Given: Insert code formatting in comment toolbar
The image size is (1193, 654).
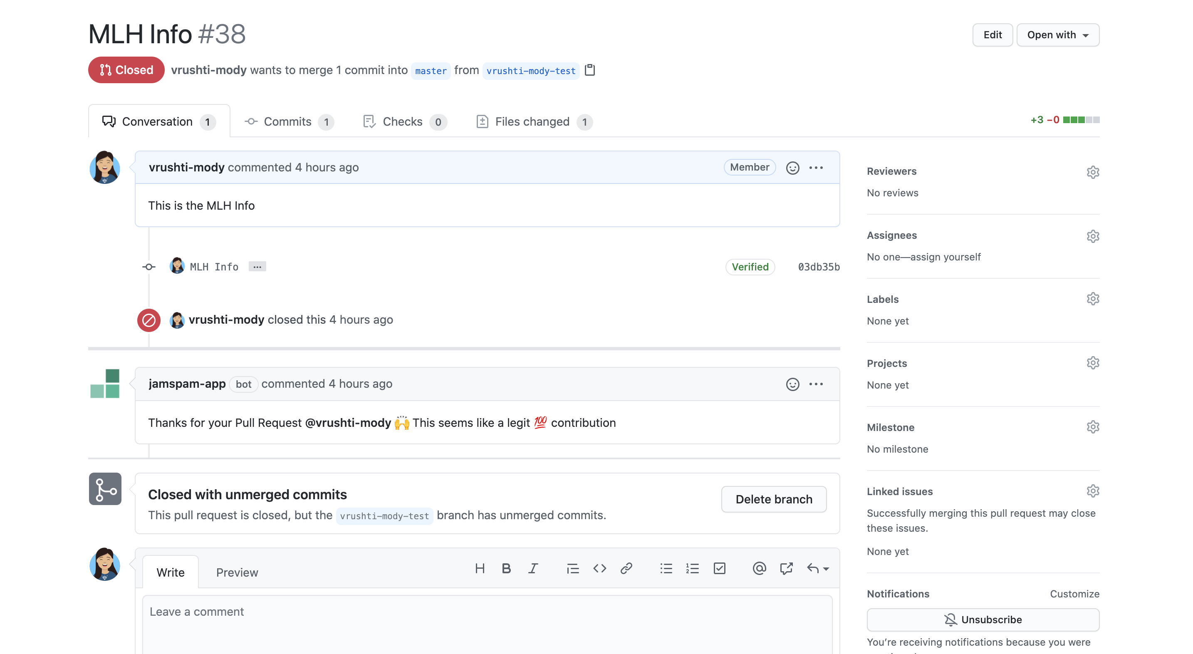Looking at the screenshot, I should tap(599, 568).
